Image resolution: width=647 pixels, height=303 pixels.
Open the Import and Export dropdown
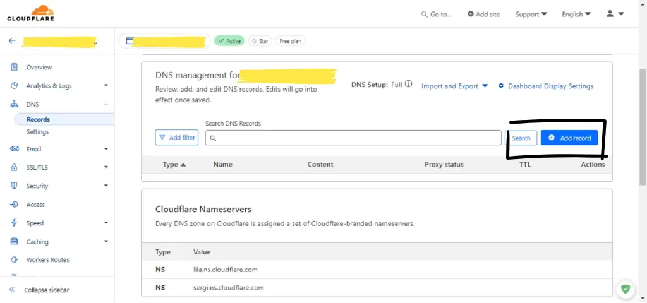coord(454,86)
